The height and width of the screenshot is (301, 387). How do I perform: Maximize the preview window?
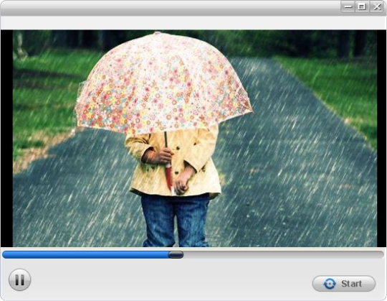(x=362, y=6)
